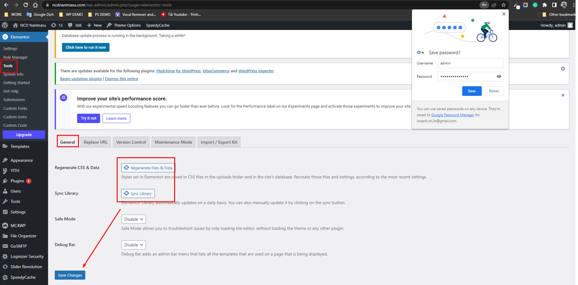Click Upgrade button in sidebar
Screen dimensions: 578x285
pyautogui.click(x=24, y=135)
